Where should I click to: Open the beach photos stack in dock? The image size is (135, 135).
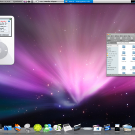127,128
